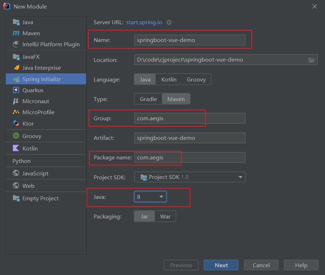Viewport: 325px width, 275px height.
Task: Choose Gradle build type
Action: (148, 99)
